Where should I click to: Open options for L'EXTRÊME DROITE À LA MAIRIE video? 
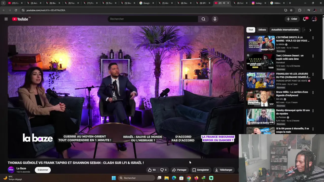[x=313, y=38]
